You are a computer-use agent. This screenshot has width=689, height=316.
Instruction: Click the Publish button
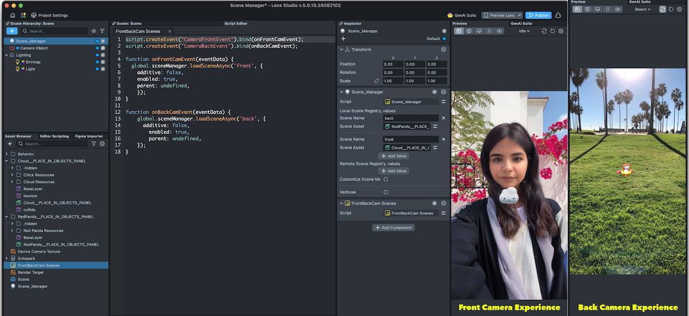click(539, 15)
